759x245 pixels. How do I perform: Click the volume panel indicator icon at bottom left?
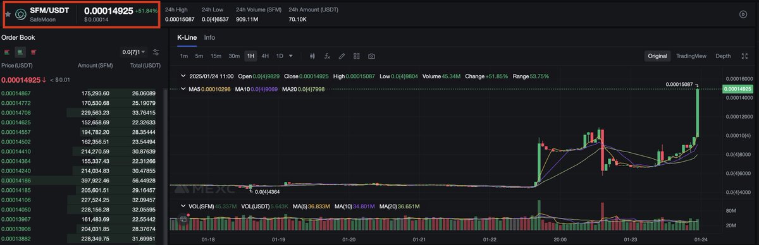[x=183, y=219]
